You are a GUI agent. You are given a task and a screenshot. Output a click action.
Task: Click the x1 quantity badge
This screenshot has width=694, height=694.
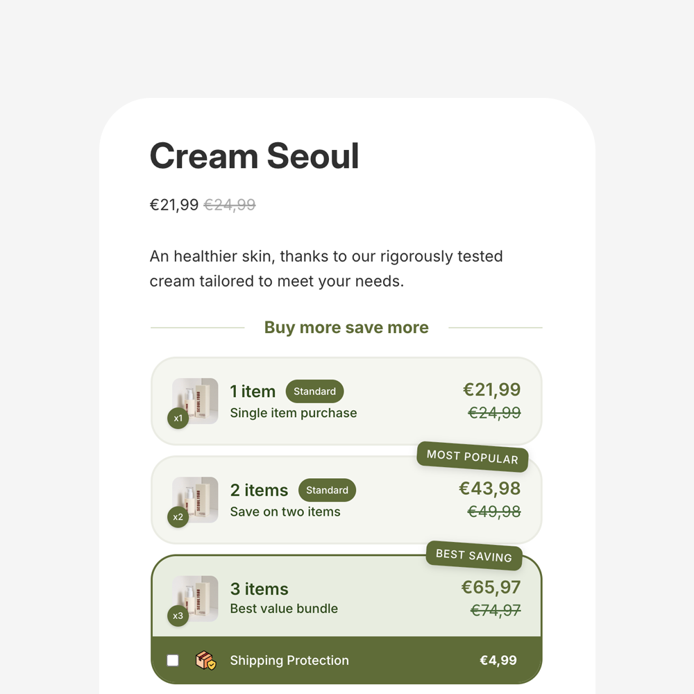coord(178,418)
